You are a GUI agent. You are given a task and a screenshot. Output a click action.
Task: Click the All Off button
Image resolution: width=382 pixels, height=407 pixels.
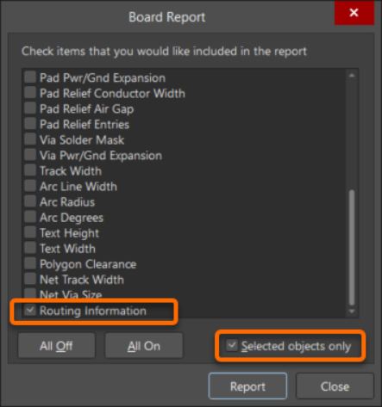56,346
